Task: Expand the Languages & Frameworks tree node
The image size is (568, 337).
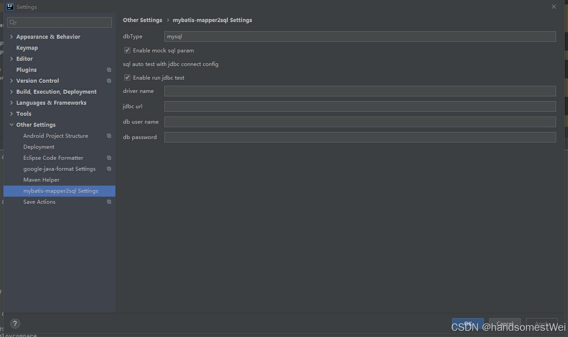Action: coord(11,103)
